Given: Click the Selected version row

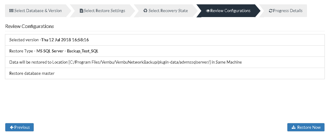Looking at the screenshot, I should pyautogui.click(x=165, y=40).
